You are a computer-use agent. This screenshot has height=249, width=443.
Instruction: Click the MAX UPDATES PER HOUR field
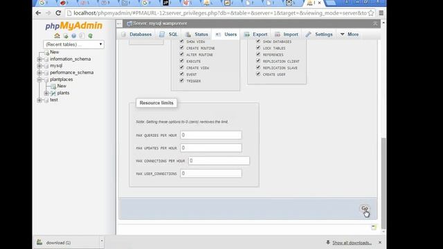click(211, 147)
